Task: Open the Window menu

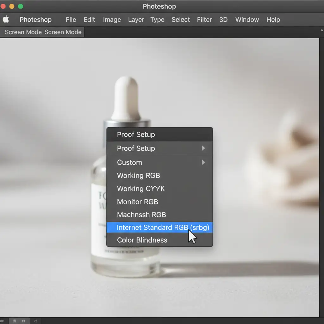Action: tap(247, 20)
